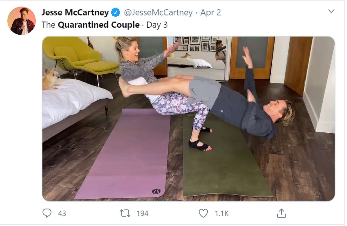Viewport: 347px width, 226px height.
Task: Open the share tweet icon
Action: 281,213
